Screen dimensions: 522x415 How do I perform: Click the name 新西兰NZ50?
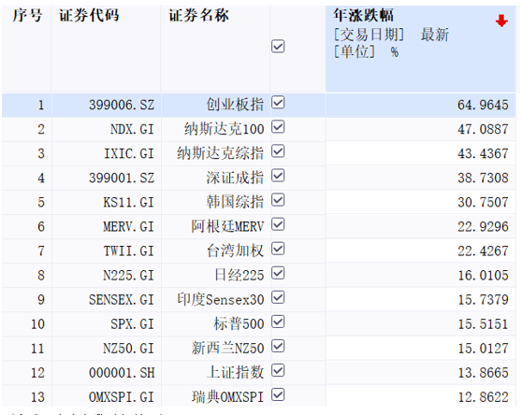(x=227, y=348)
